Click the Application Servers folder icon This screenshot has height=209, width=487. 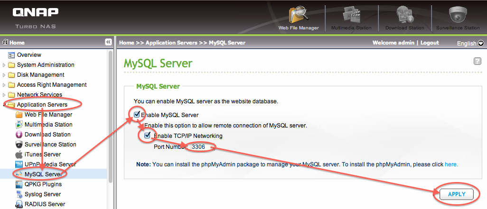click(x=11, y=105)
